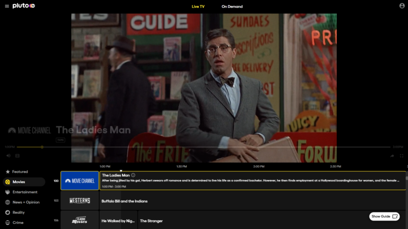Click the current time marker in guide
This screenshot has width=408, height=229.
[x=121, y=171]
